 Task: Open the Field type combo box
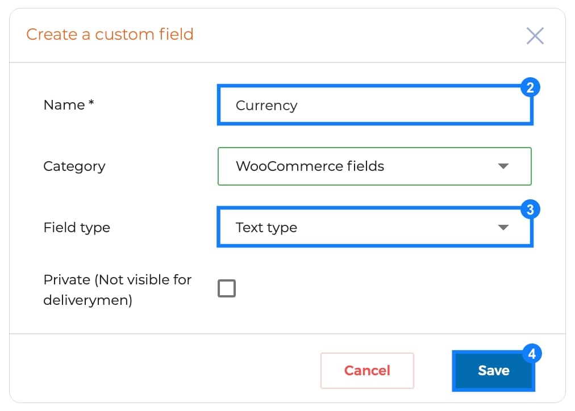coord(374,228)
